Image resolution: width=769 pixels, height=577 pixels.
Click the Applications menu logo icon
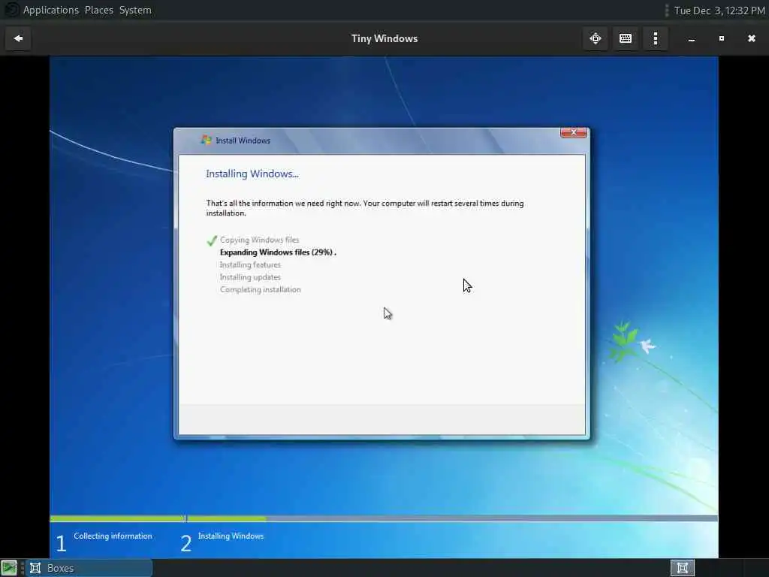point(11,10)
